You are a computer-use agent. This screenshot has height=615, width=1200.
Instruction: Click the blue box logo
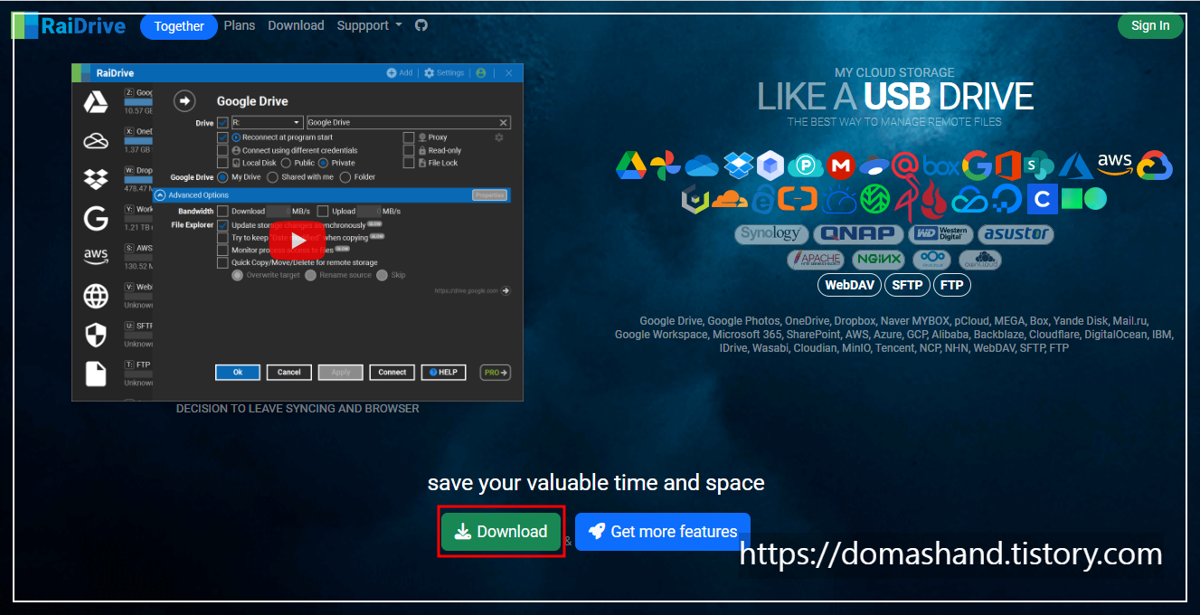940,166
